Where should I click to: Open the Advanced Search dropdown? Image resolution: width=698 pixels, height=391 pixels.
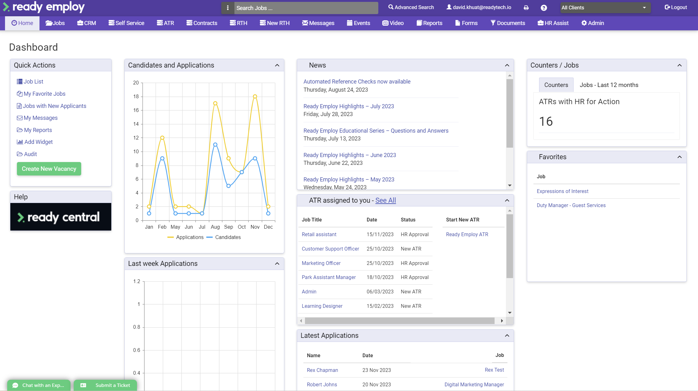[x=411, y=7]
